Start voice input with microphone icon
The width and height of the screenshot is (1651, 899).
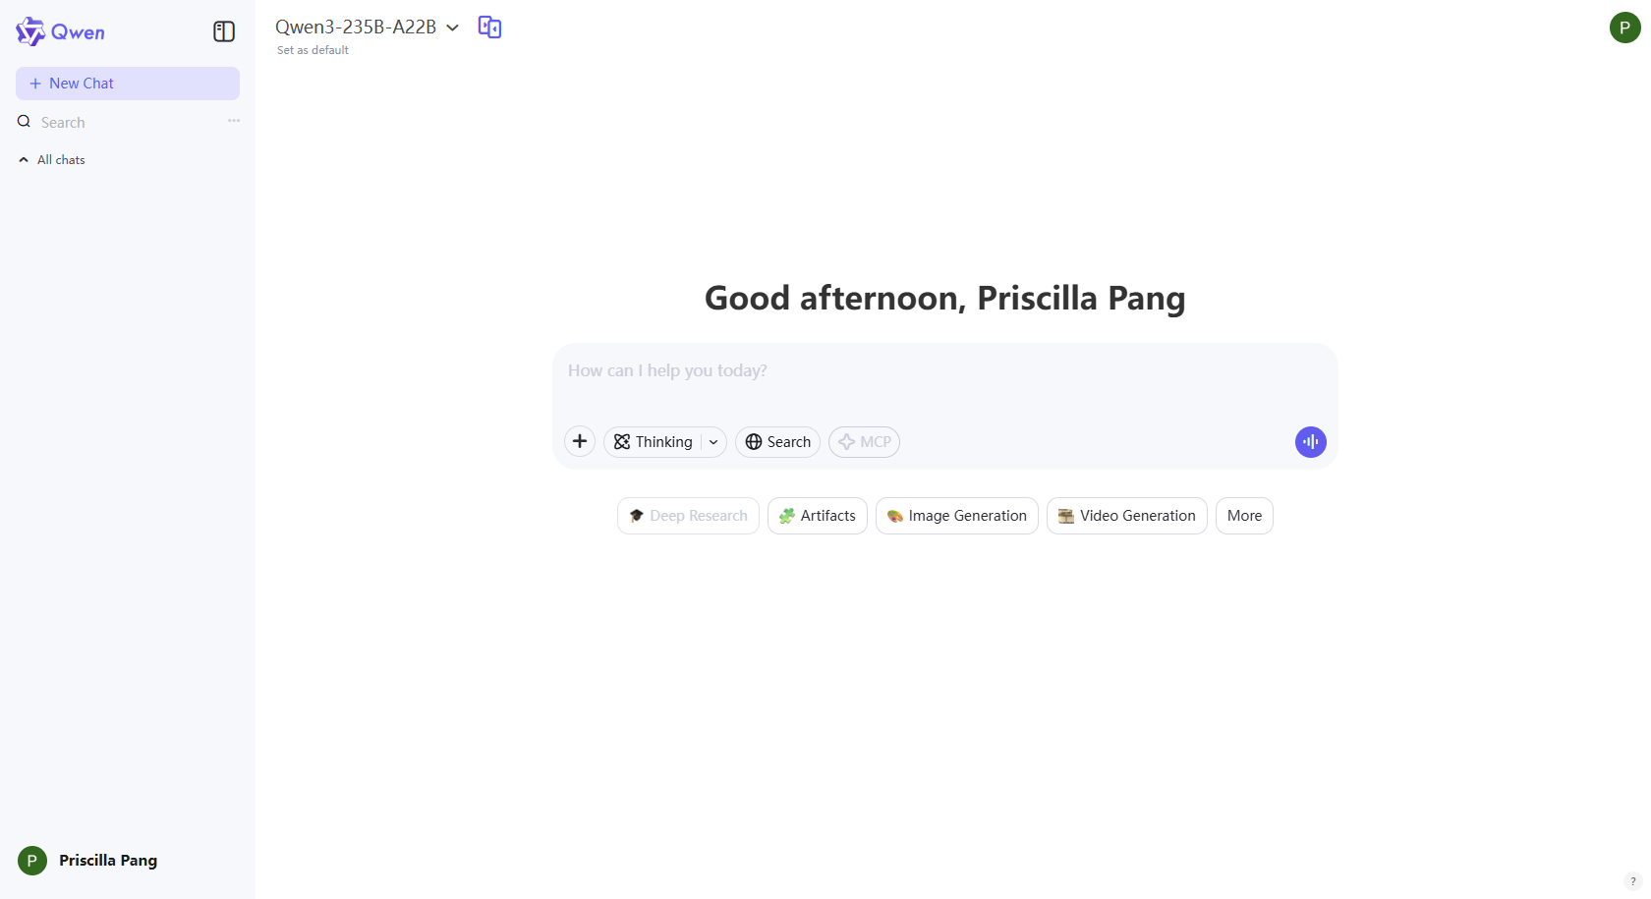[x=1310, y=442]
